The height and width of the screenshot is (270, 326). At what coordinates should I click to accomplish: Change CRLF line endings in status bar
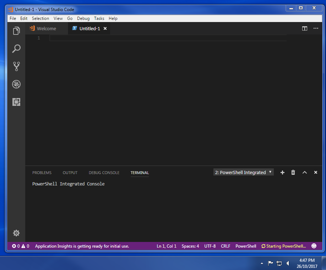[x=226, y=246]
